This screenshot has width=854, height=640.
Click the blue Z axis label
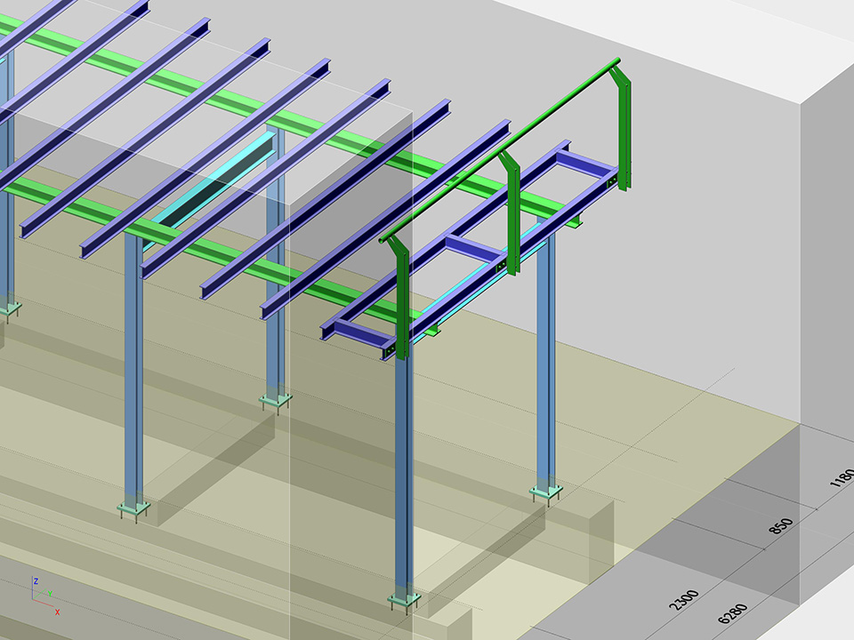click(35, 580)
